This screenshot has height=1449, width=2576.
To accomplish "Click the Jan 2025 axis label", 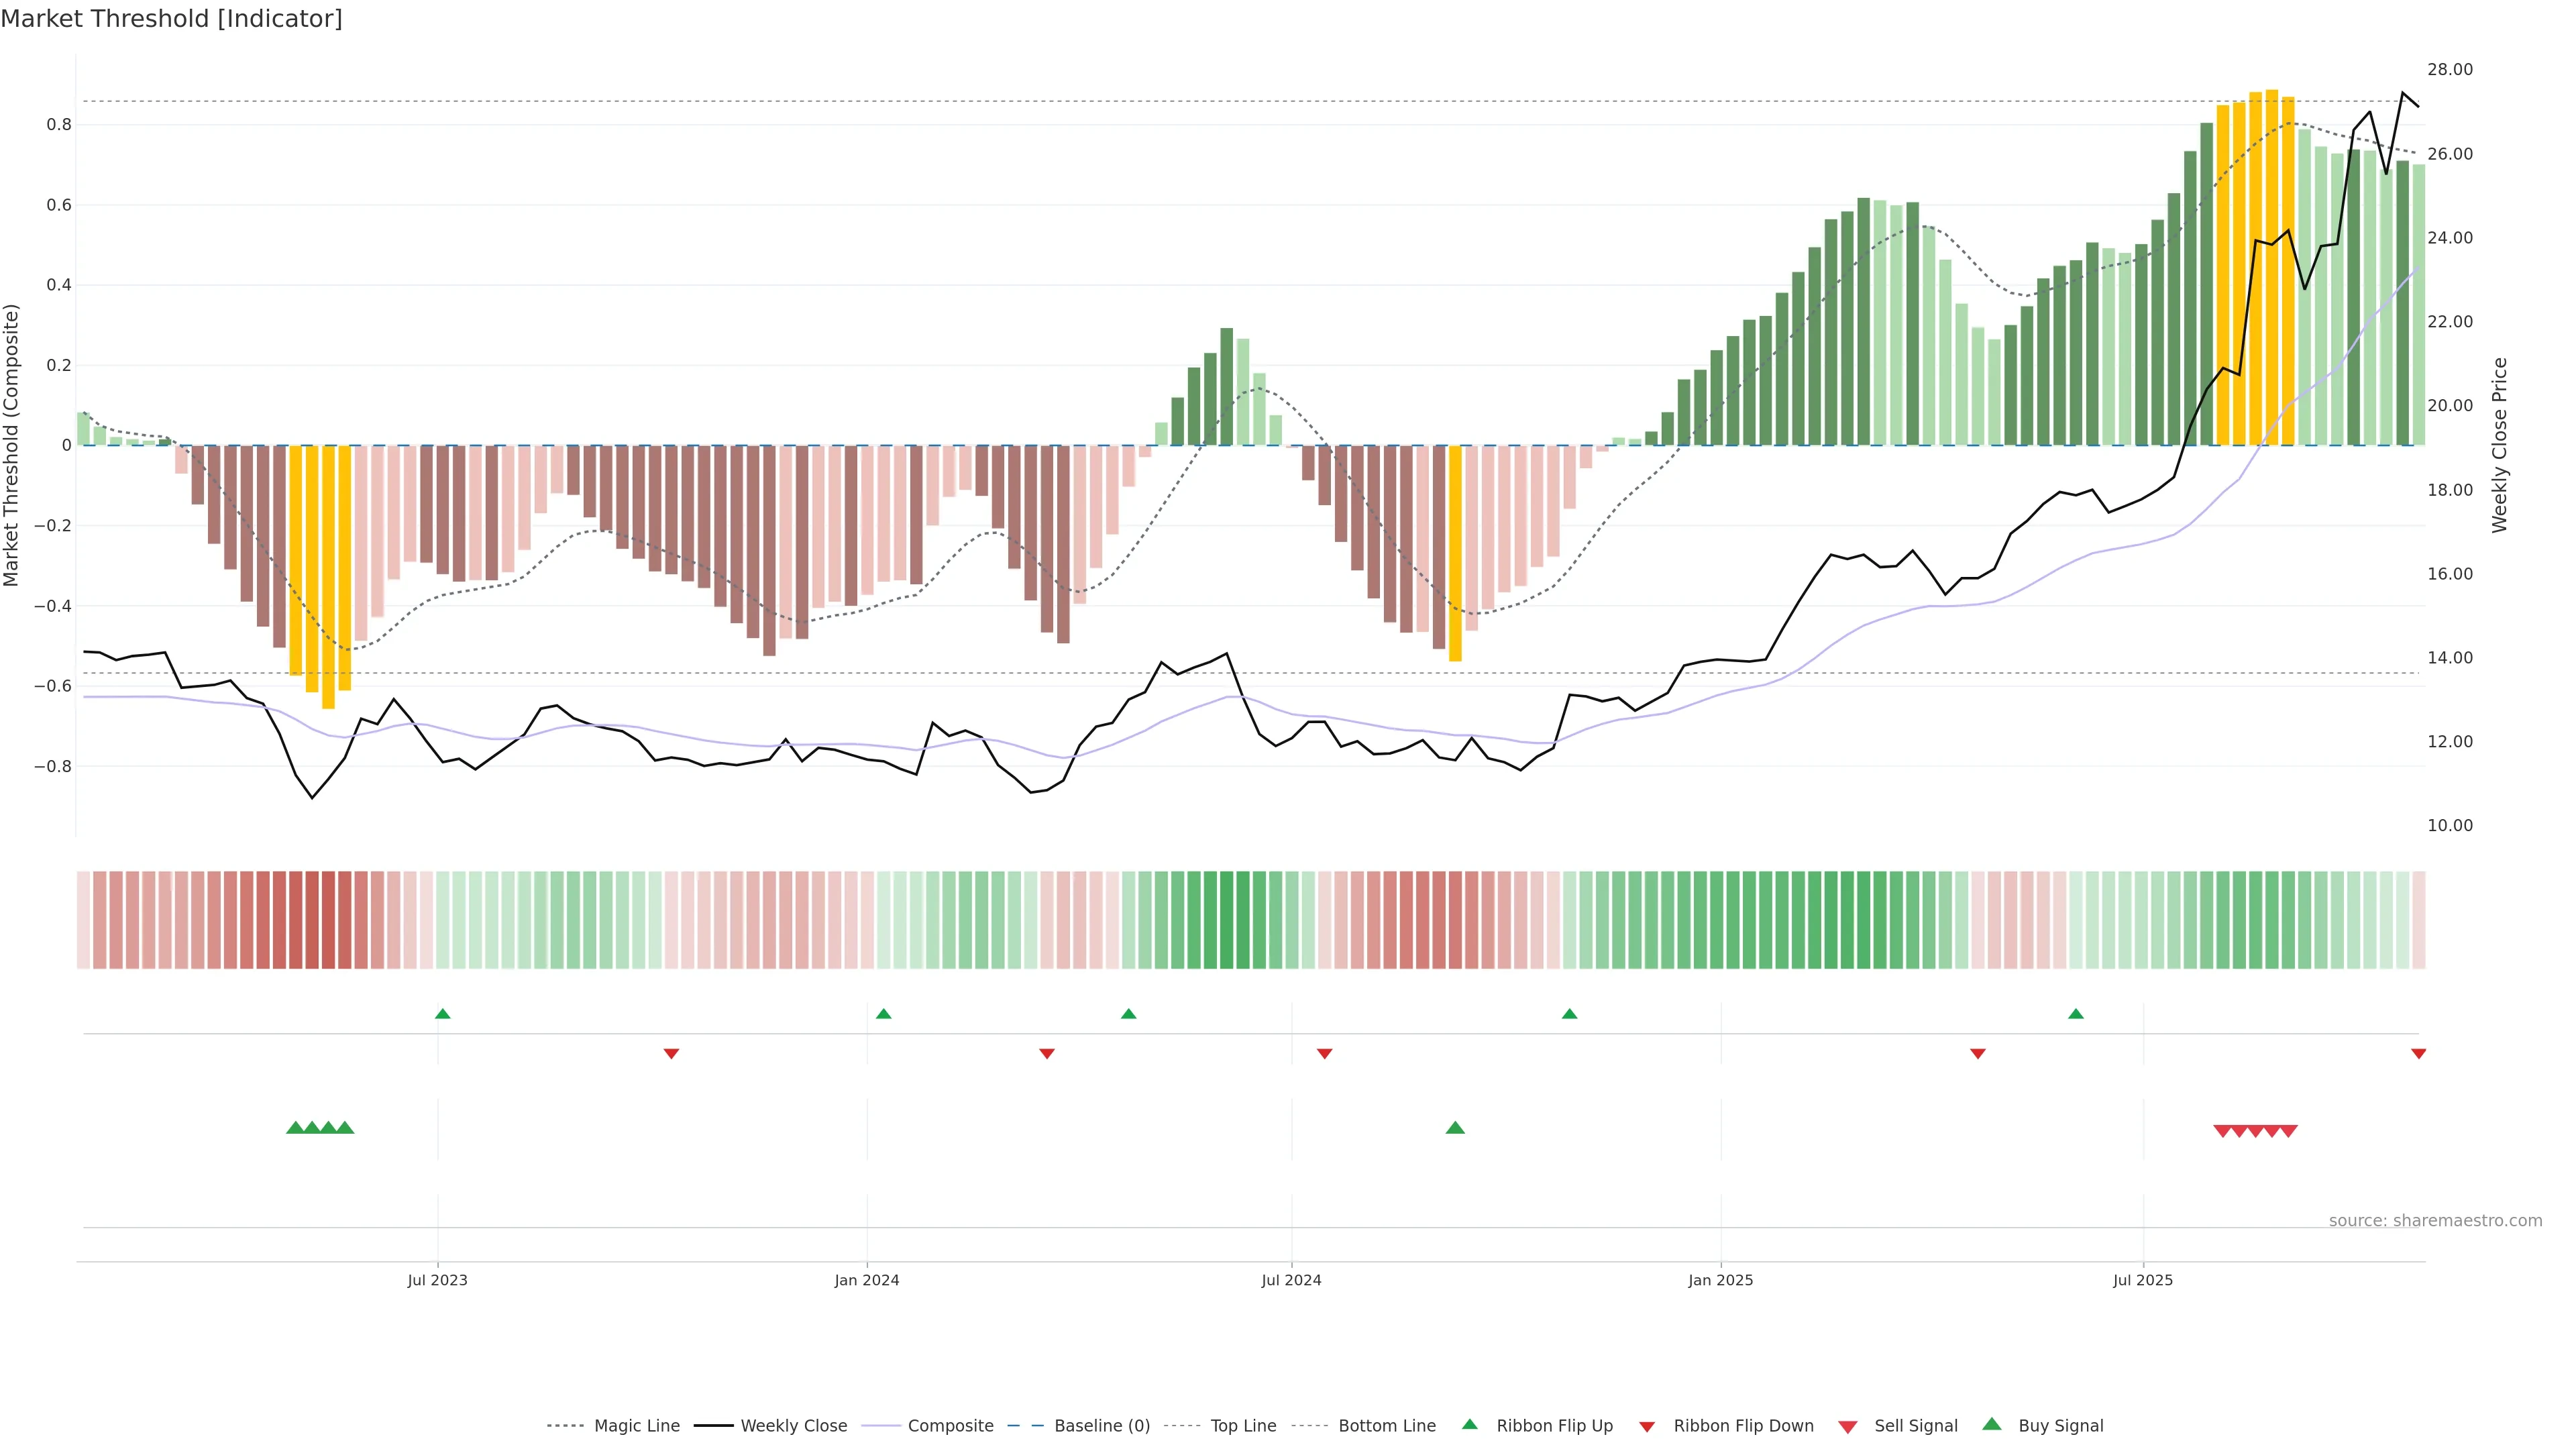I will click(x=1720, y=1280).
